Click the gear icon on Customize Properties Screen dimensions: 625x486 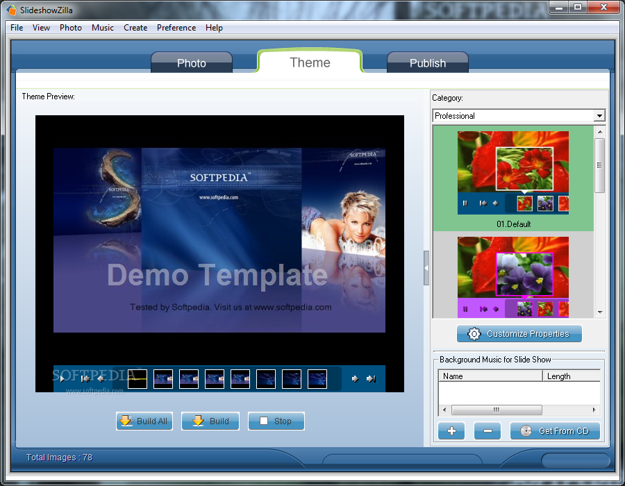pos(474,334)
